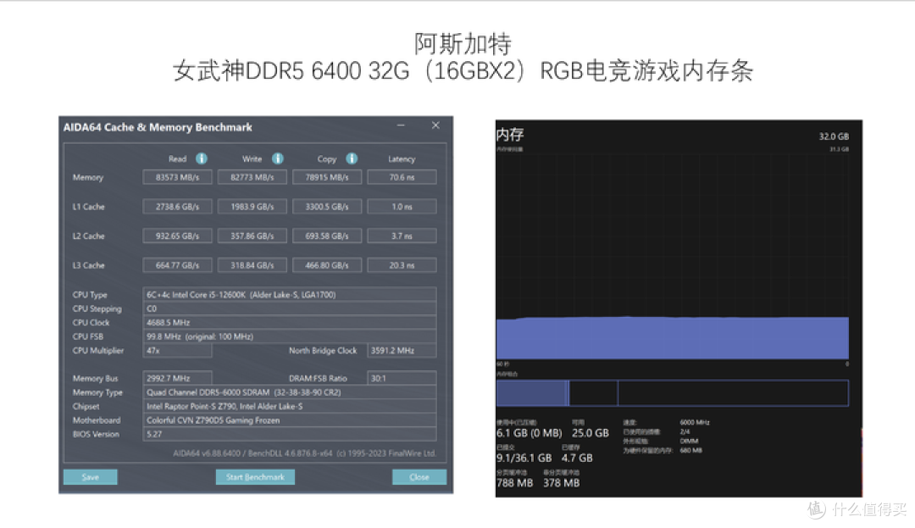
Task: Select L3 Cache Write 318.84 GB/s
Action: click(x=252, y=265)
